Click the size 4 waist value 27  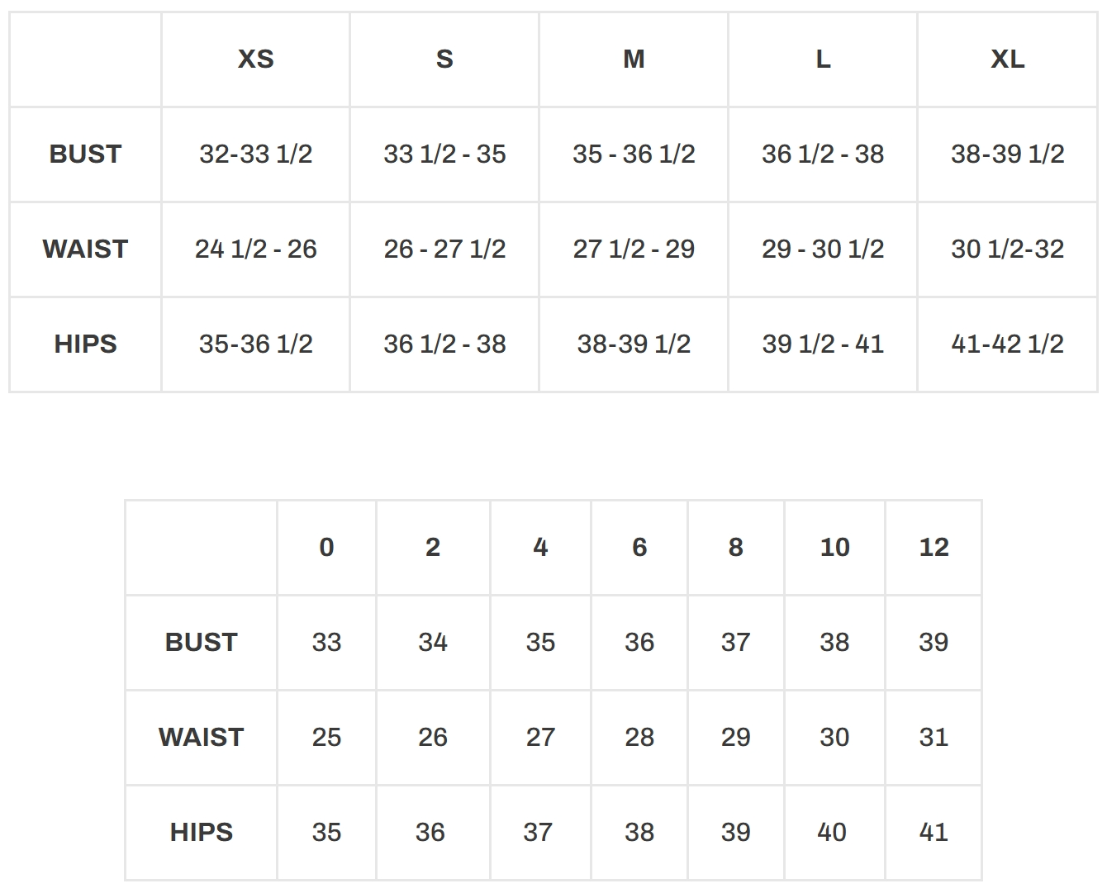(540, 738)
